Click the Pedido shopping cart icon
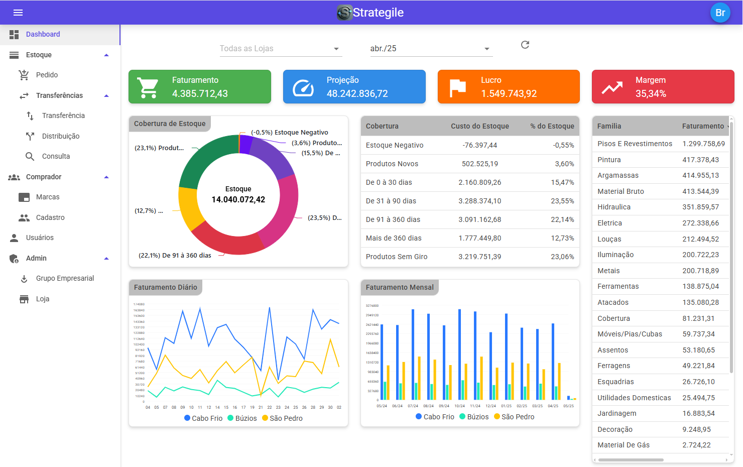Screen dimensions: 743x467 pos(24,75)
